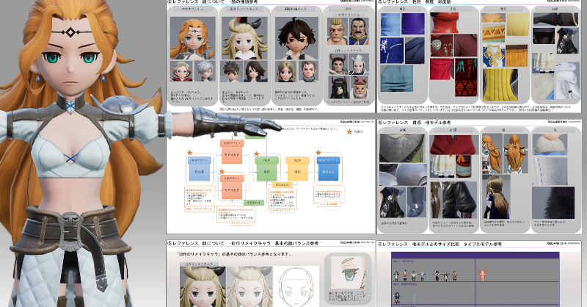Click the small girl-with-glasses face thumbnail

point(181,71)
